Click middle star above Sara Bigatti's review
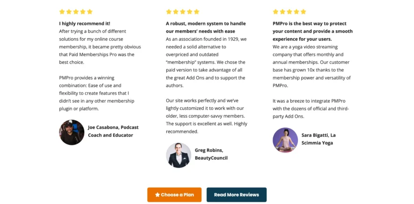Viewport: 414px width, 204px height. point(289,12)
